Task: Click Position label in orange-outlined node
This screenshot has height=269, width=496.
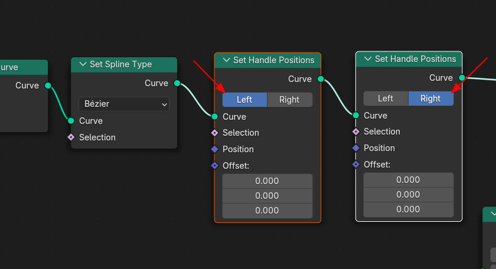Action: (x=238, y=149)
